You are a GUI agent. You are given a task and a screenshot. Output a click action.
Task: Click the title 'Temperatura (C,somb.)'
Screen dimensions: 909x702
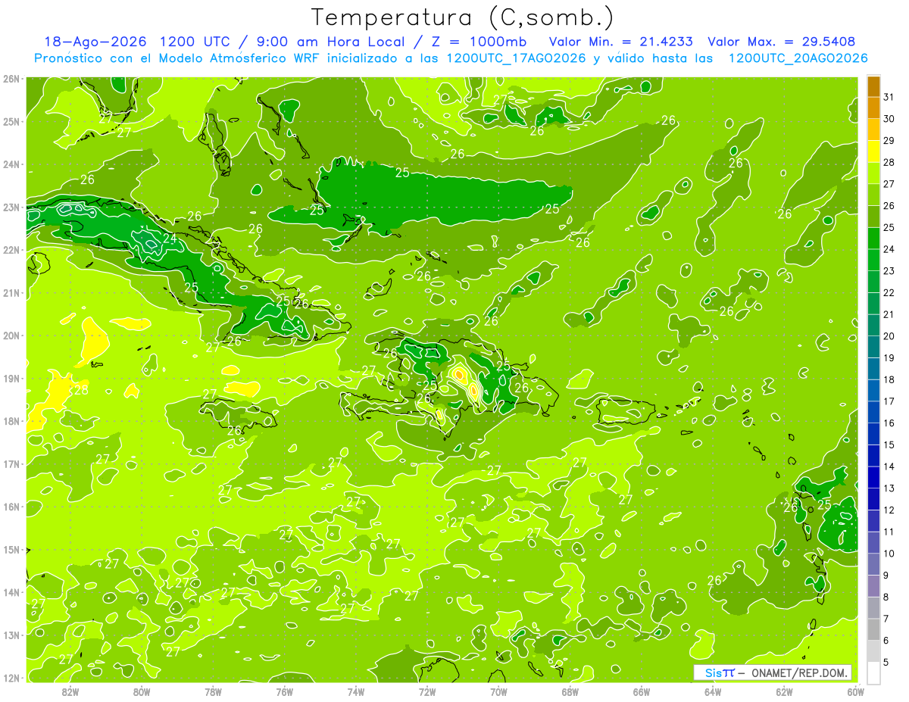pyautogui.click(x=462, y=17)
